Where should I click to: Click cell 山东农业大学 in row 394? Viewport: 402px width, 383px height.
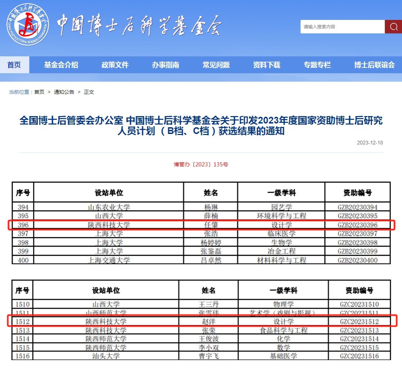tap(109, 207)
